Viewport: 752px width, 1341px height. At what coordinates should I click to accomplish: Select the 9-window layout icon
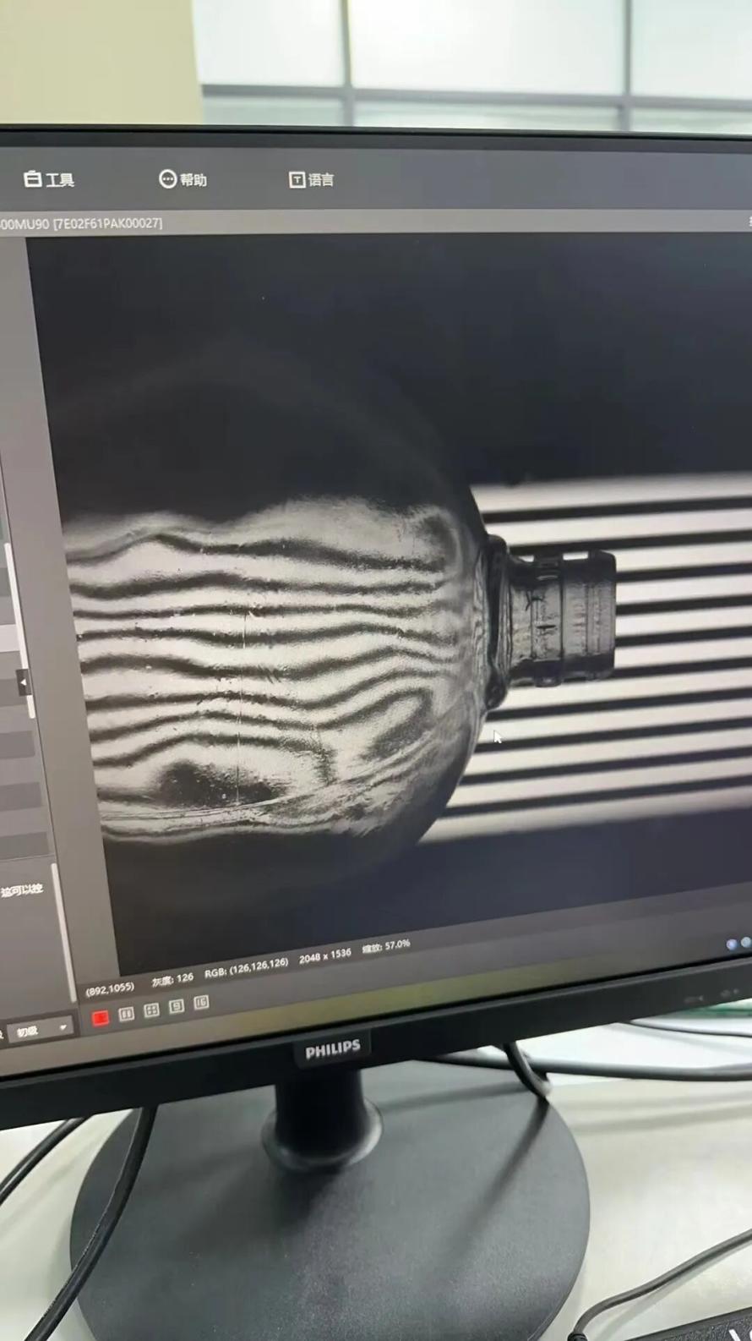pos(176,1006)
